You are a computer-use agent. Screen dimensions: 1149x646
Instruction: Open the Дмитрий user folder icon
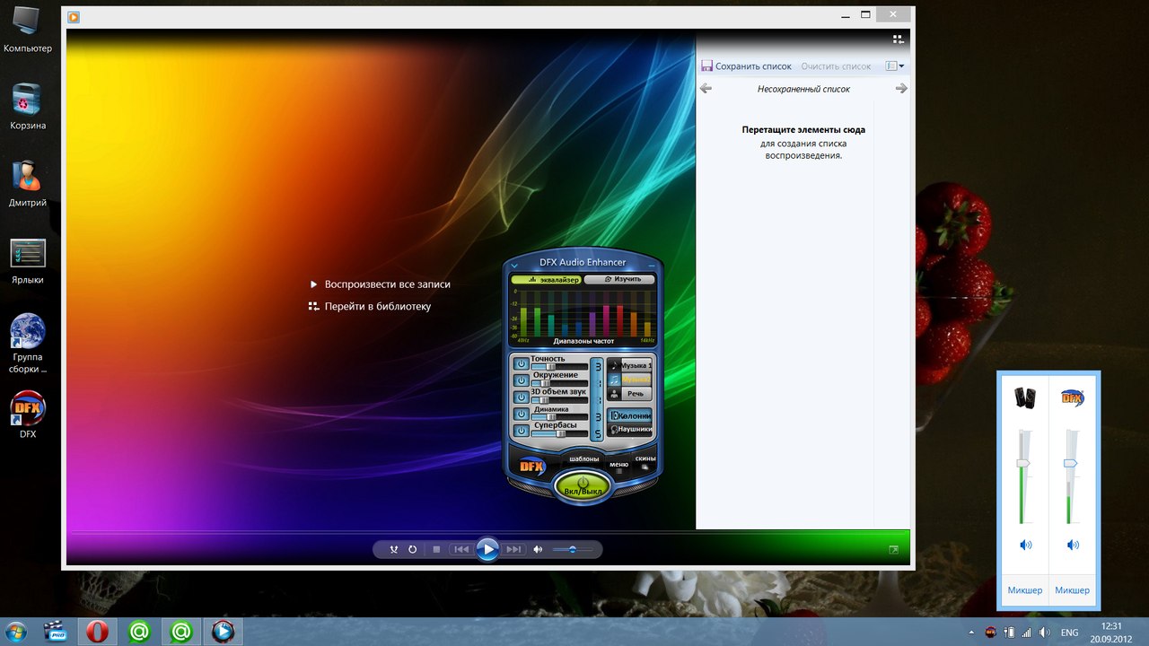coord(28,183)
